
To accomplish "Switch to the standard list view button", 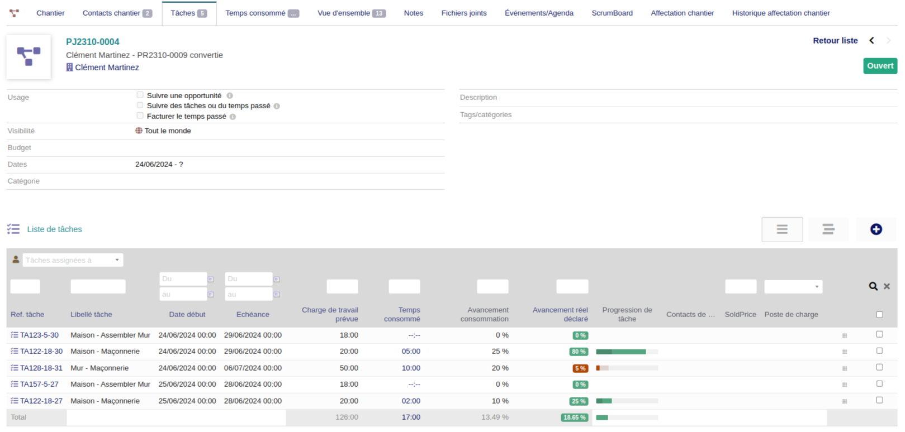I will click(782, 229).
